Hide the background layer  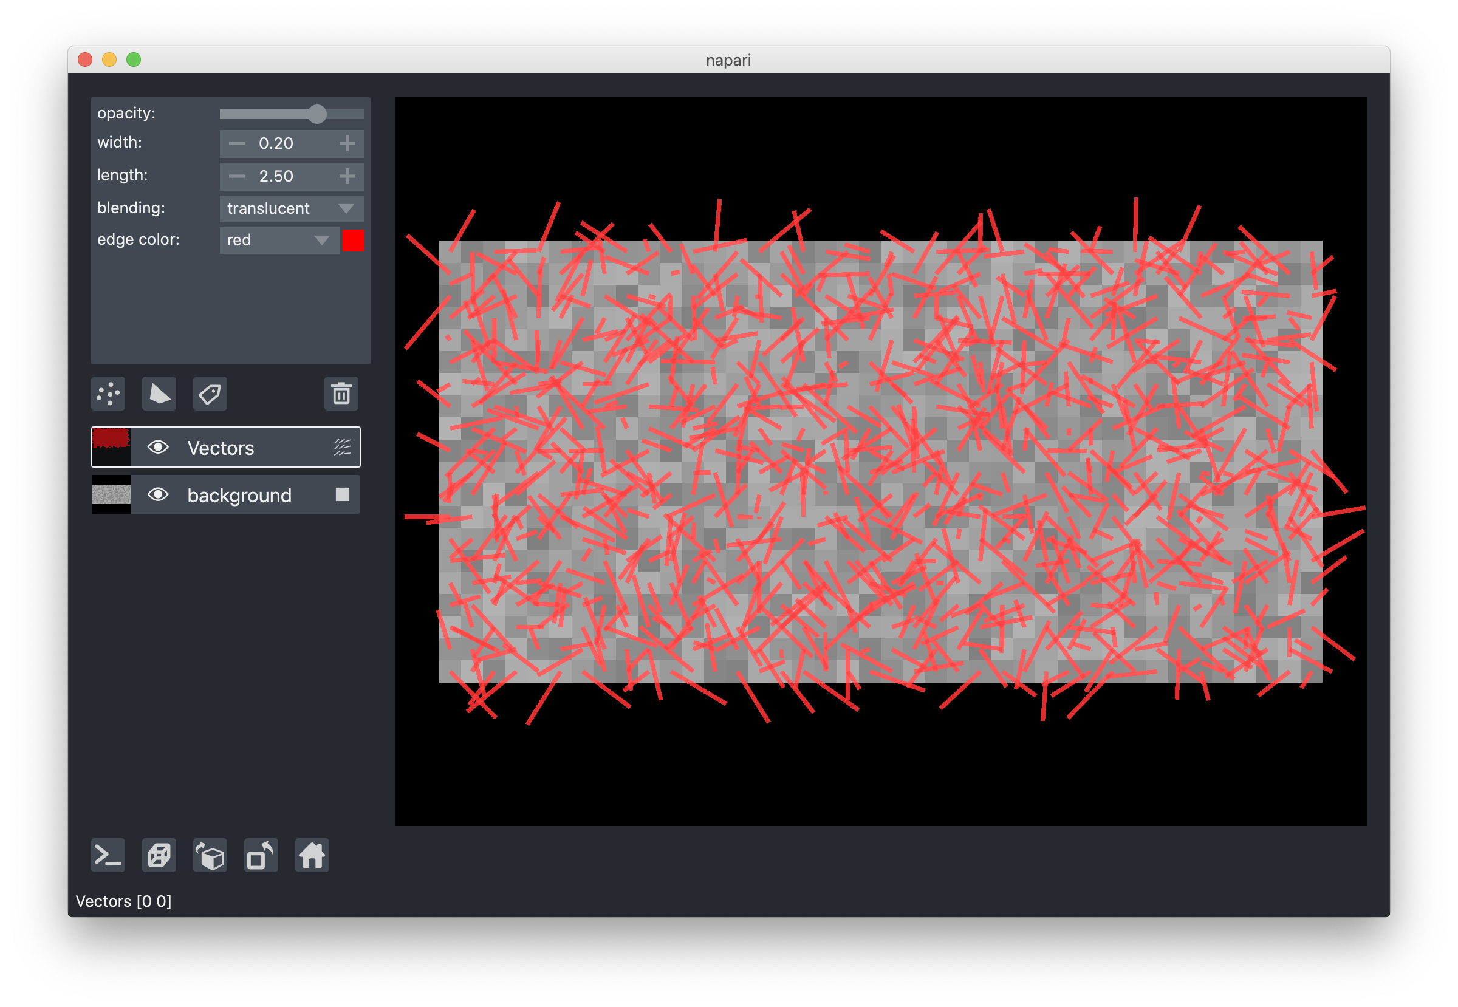[x=158, y=494]
